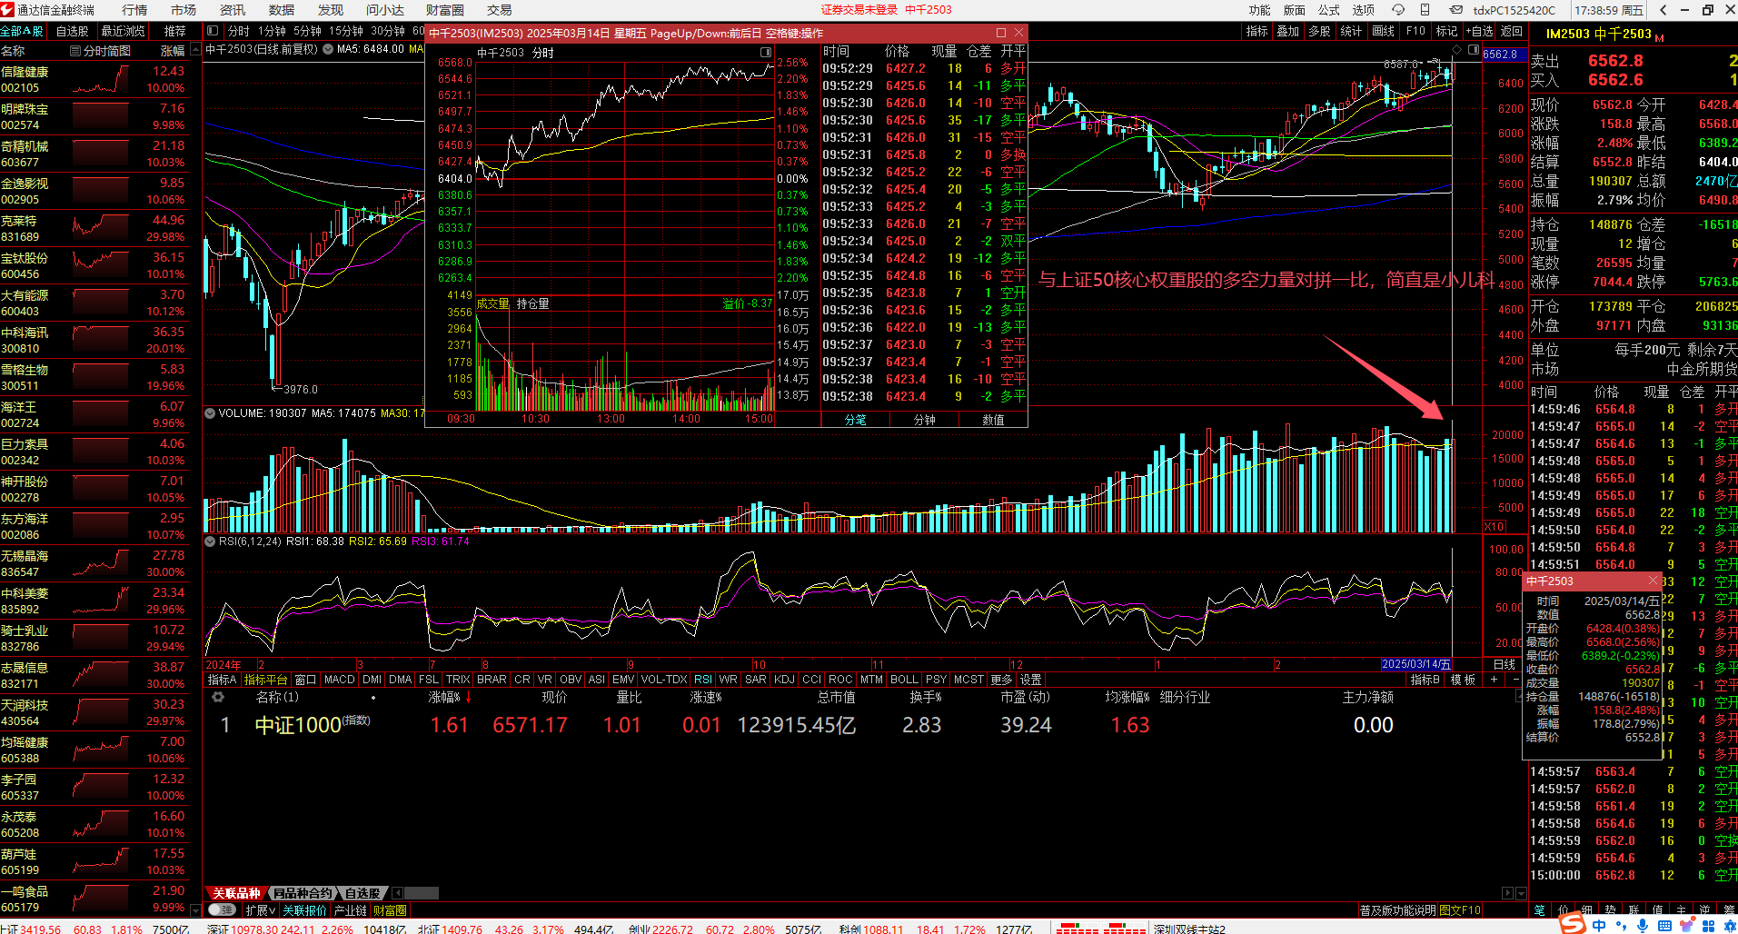Screen dimensions: 1738x934
Task: Click the red signal bars server status icon
Action: (x=1100, y=929)
